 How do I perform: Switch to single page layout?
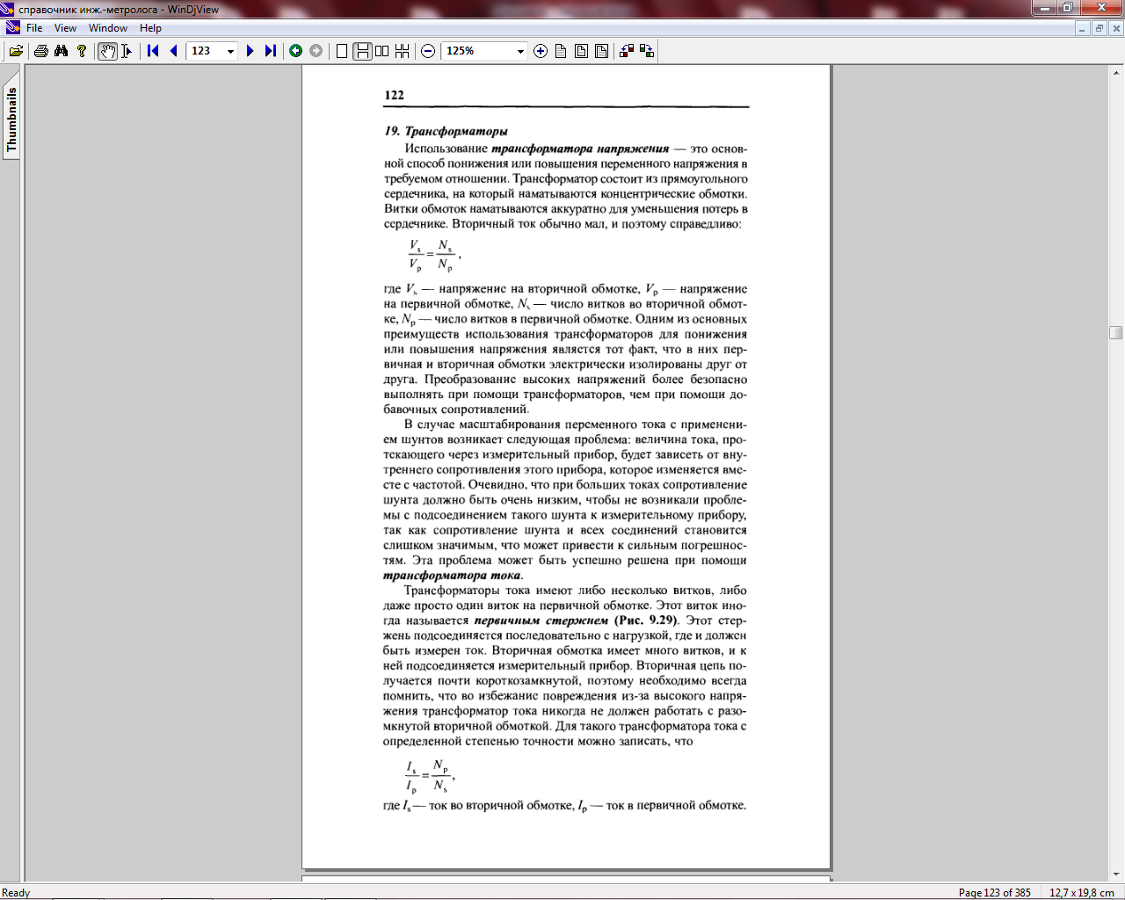point(342,51)
